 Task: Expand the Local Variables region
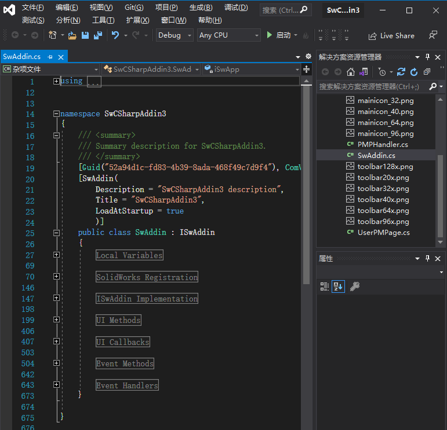(56, 255)
